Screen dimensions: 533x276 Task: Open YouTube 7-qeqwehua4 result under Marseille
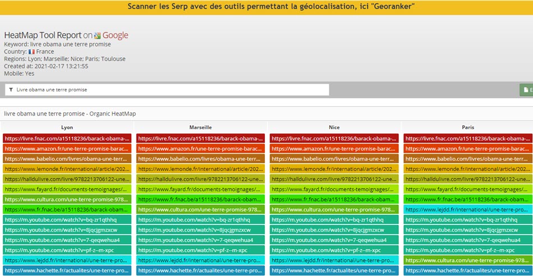pyautogui.click(x=200, y=240)
